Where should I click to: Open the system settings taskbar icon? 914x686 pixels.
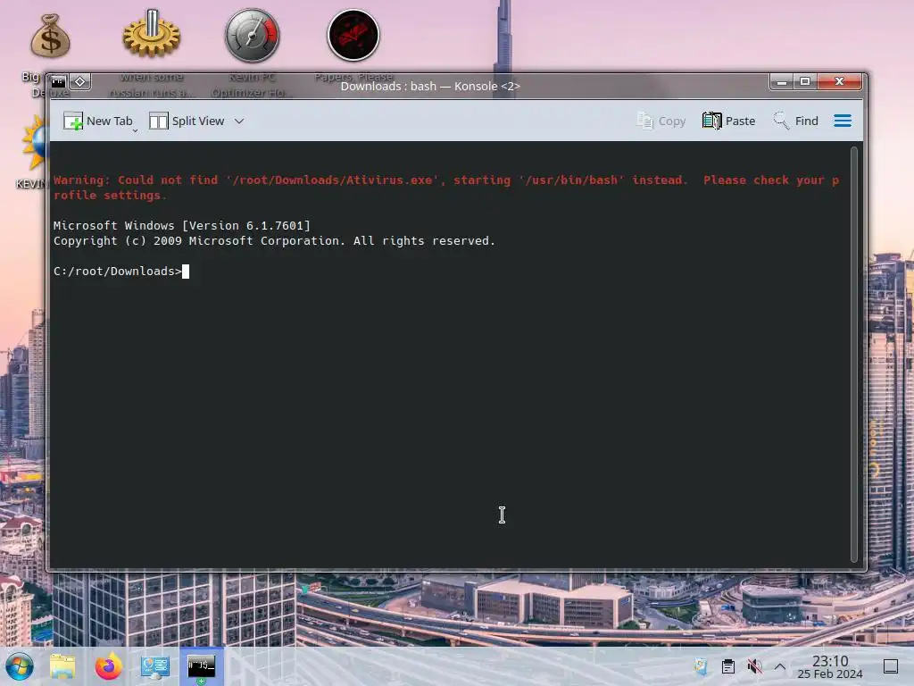(x=155, y=666)
